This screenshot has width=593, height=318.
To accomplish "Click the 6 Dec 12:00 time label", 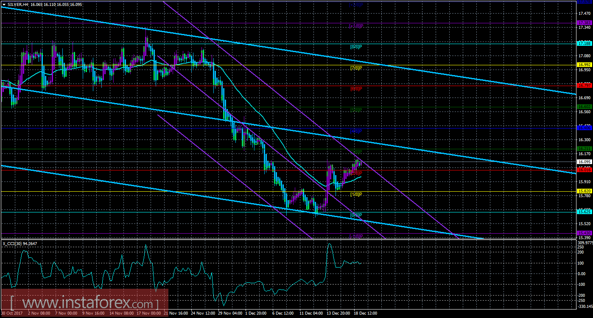I will pos(284,313).
